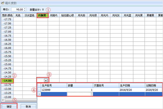Select the -17.25 degree row header
163x109 pixels.
pyautogui.click(x=7, y=27)
